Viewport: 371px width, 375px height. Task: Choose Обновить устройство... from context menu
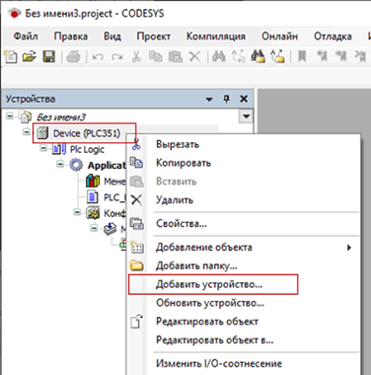[x=210, y=303]
